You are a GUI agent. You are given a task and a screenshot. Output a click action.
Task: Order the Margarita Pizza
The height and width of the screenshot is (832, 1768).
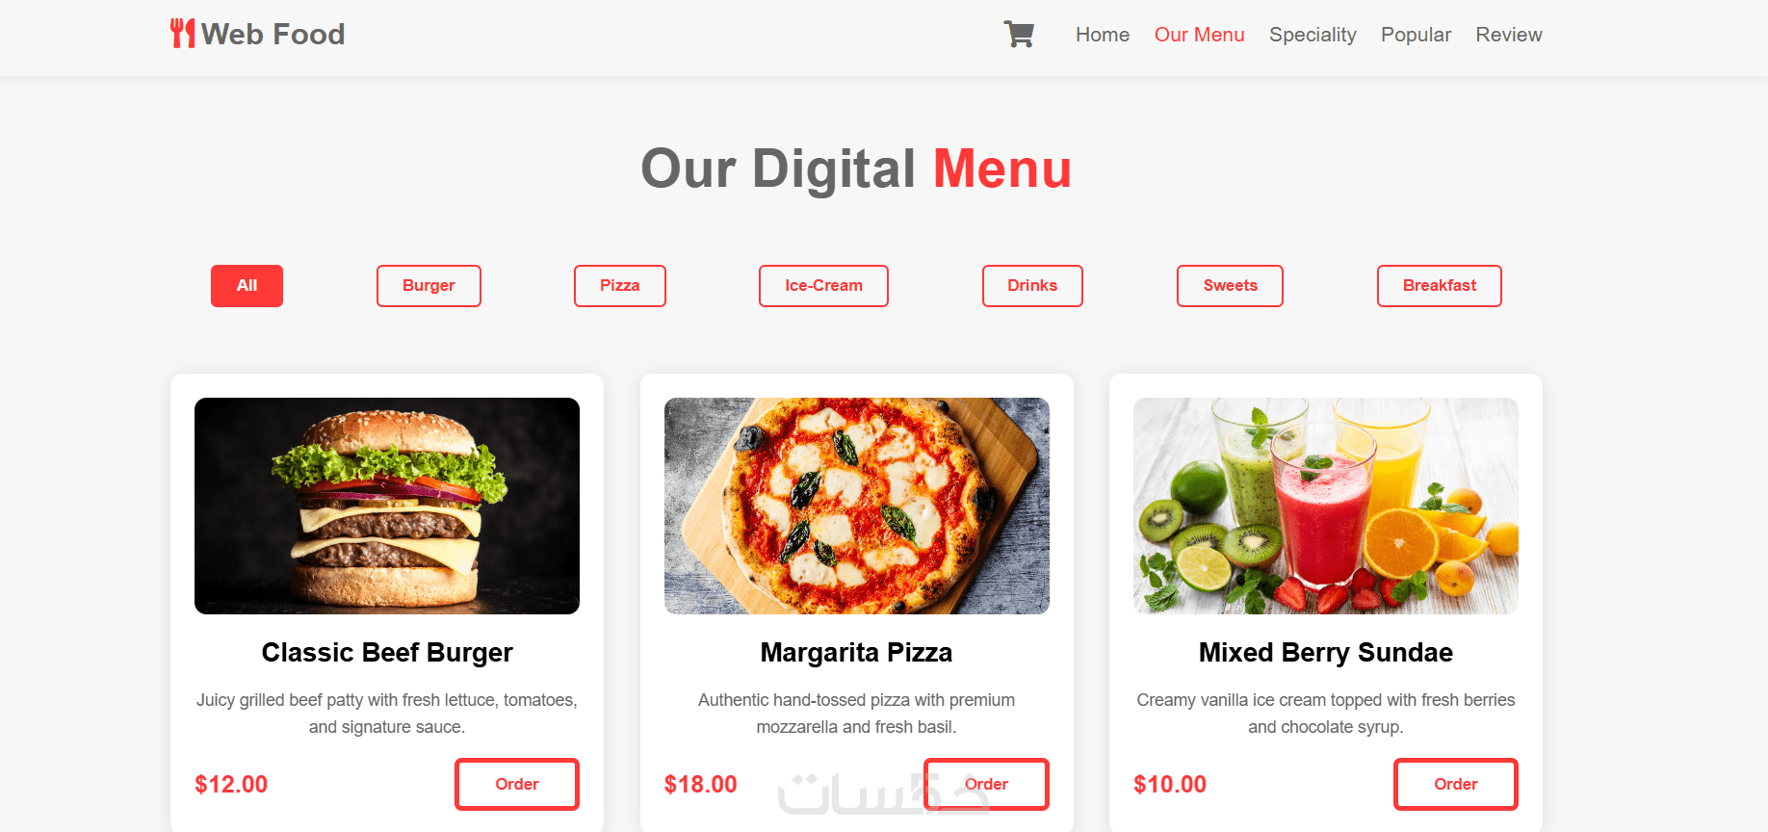986,784
